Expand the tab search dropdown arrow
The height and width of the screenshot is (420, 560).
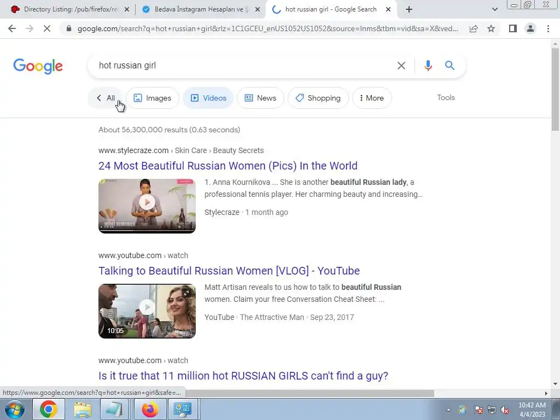pos(494,10)
